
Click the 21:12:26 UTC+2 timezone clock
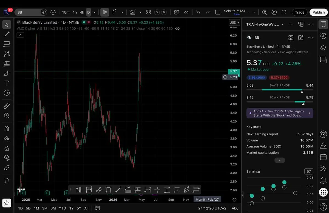(x=212, y=208)
